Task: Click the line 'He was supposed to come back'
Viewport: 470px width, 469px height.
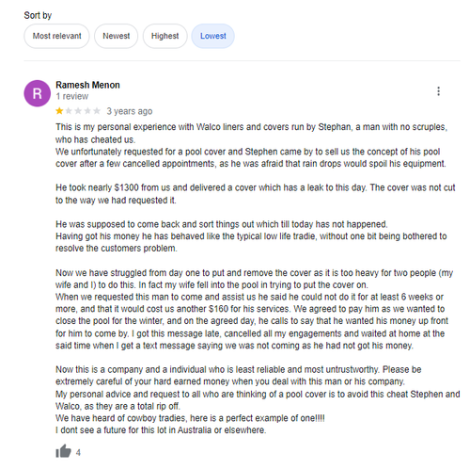Action: 222,224
